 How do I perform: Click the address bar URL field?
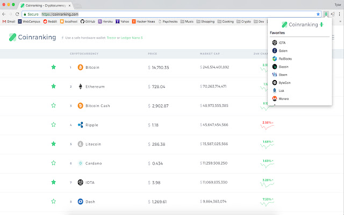171,15
